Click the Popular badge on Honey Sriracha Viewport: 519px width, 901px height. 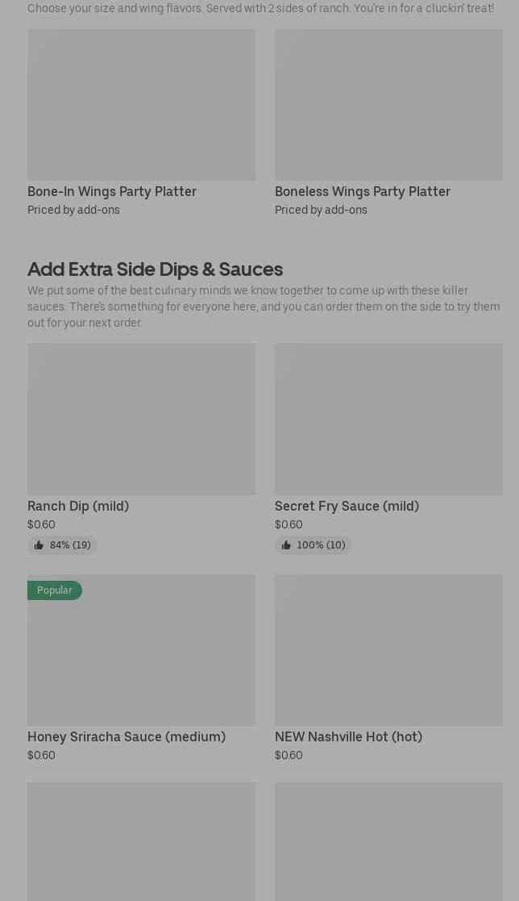[55, 590]
